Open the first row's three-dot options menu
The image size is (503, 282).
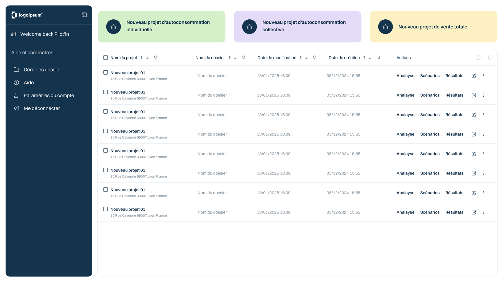484,76
